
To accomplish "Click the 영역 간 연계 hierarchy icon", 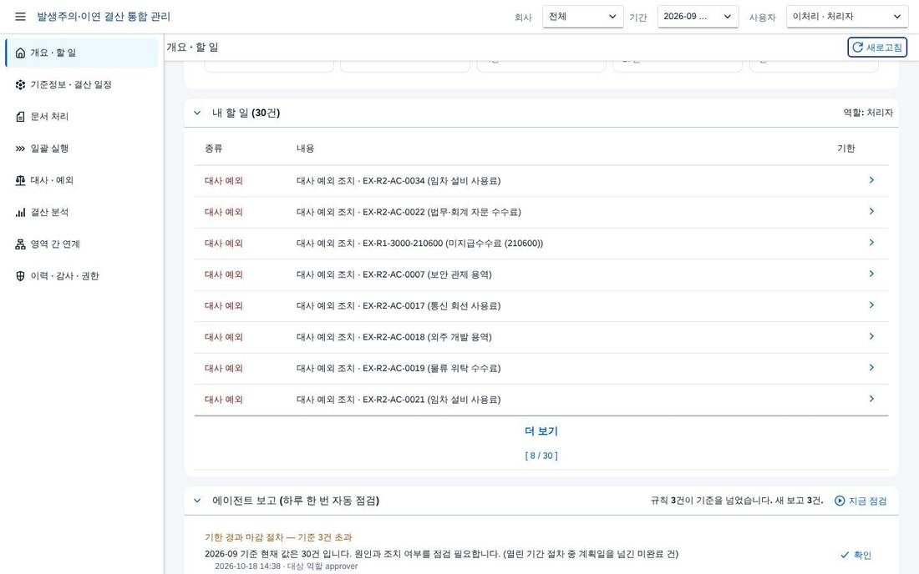I will point(21,244).
